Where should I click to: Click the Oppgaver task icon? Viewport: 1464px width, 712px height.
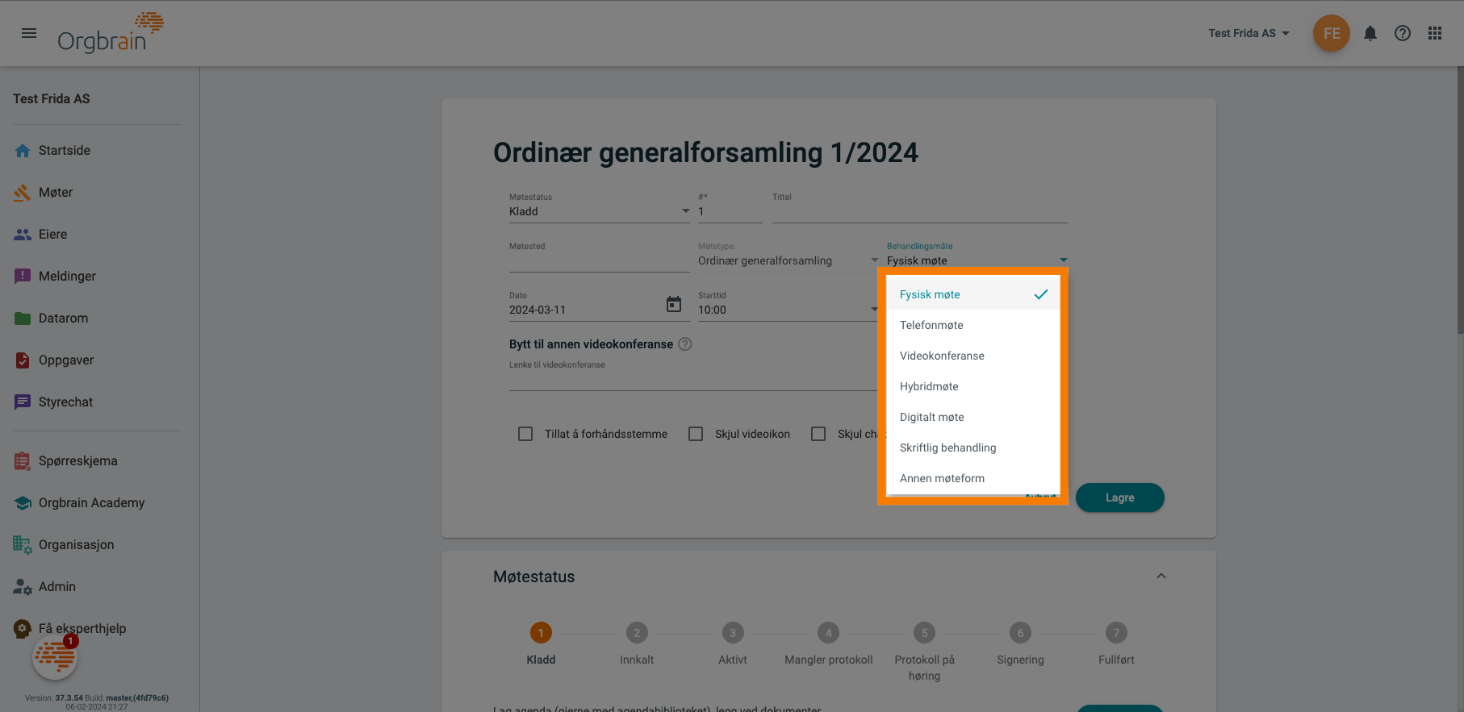tap(23, 360)
